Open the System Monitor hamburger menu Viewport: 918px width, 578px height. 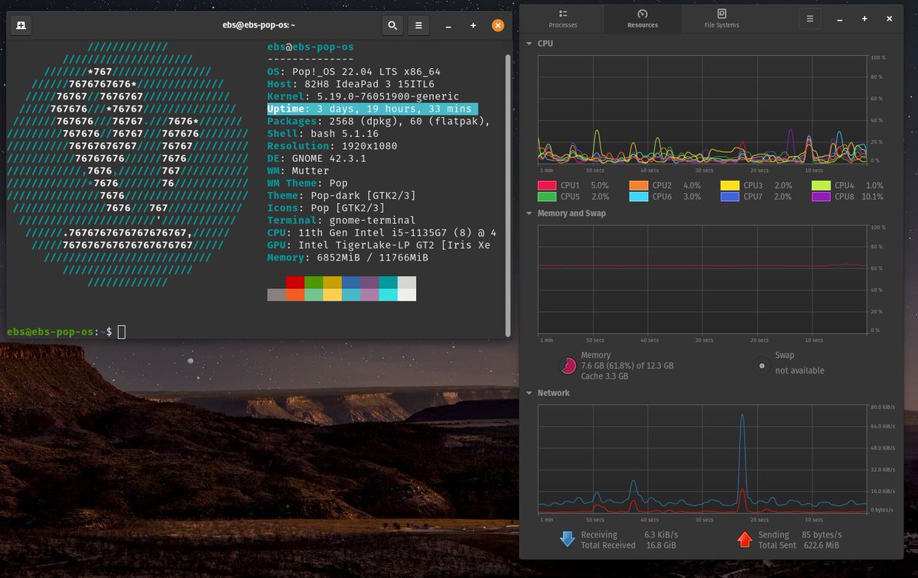(x=809, y=18)
